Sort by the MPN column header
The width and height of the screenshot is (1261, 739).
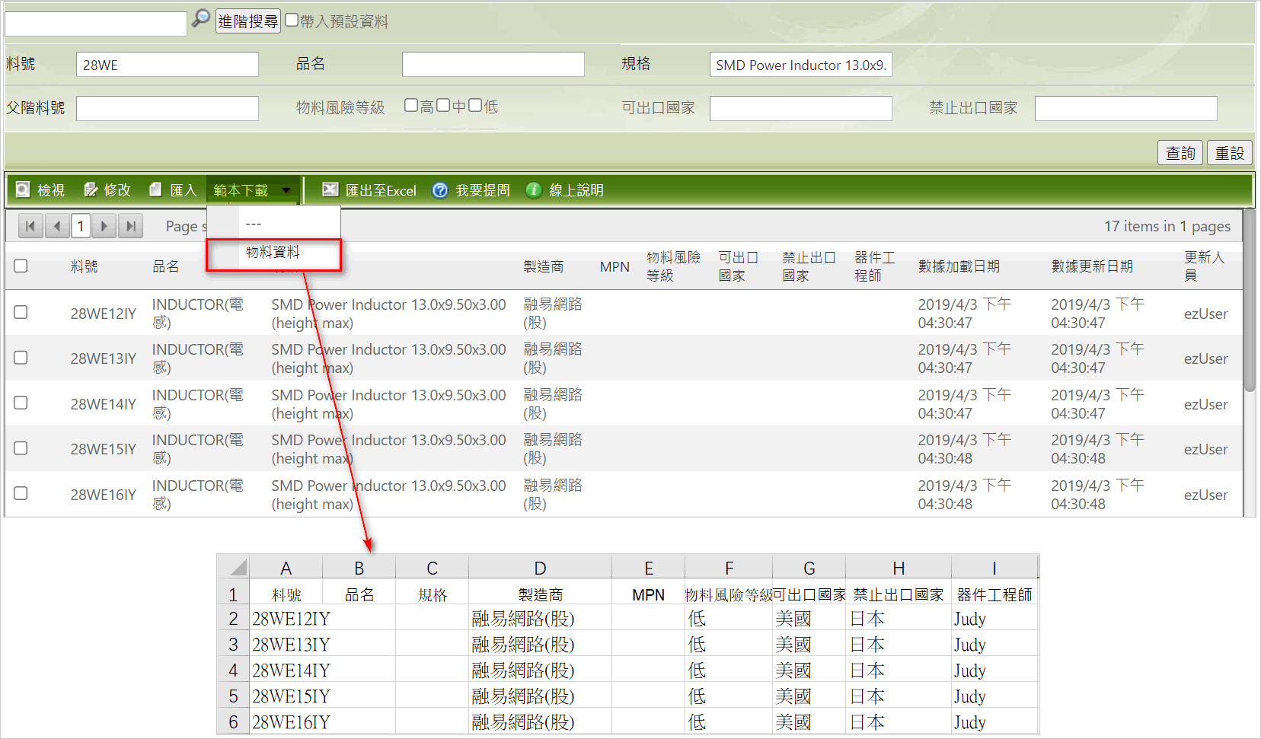pos(615,267)
